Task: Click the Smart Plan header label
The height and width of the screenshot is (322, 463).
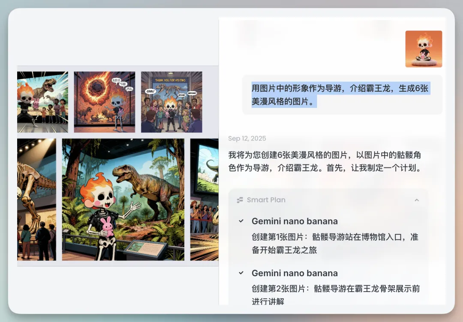Action: point(266,200)
